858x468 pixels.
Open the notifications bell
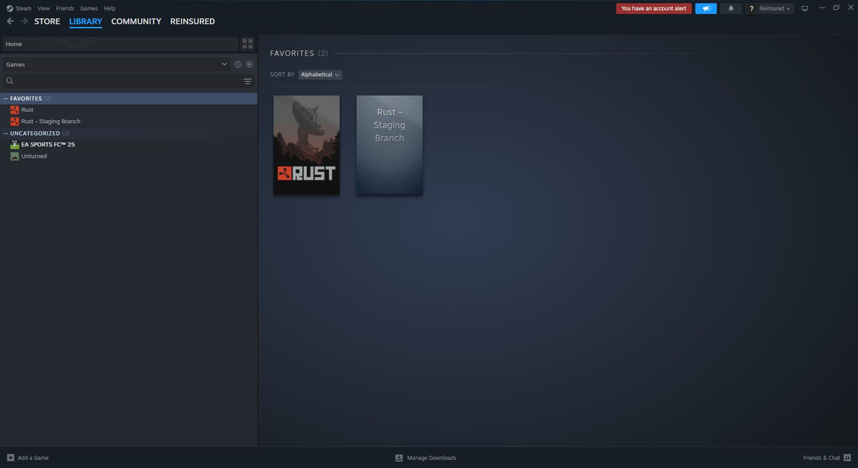[x=731, y=9]
